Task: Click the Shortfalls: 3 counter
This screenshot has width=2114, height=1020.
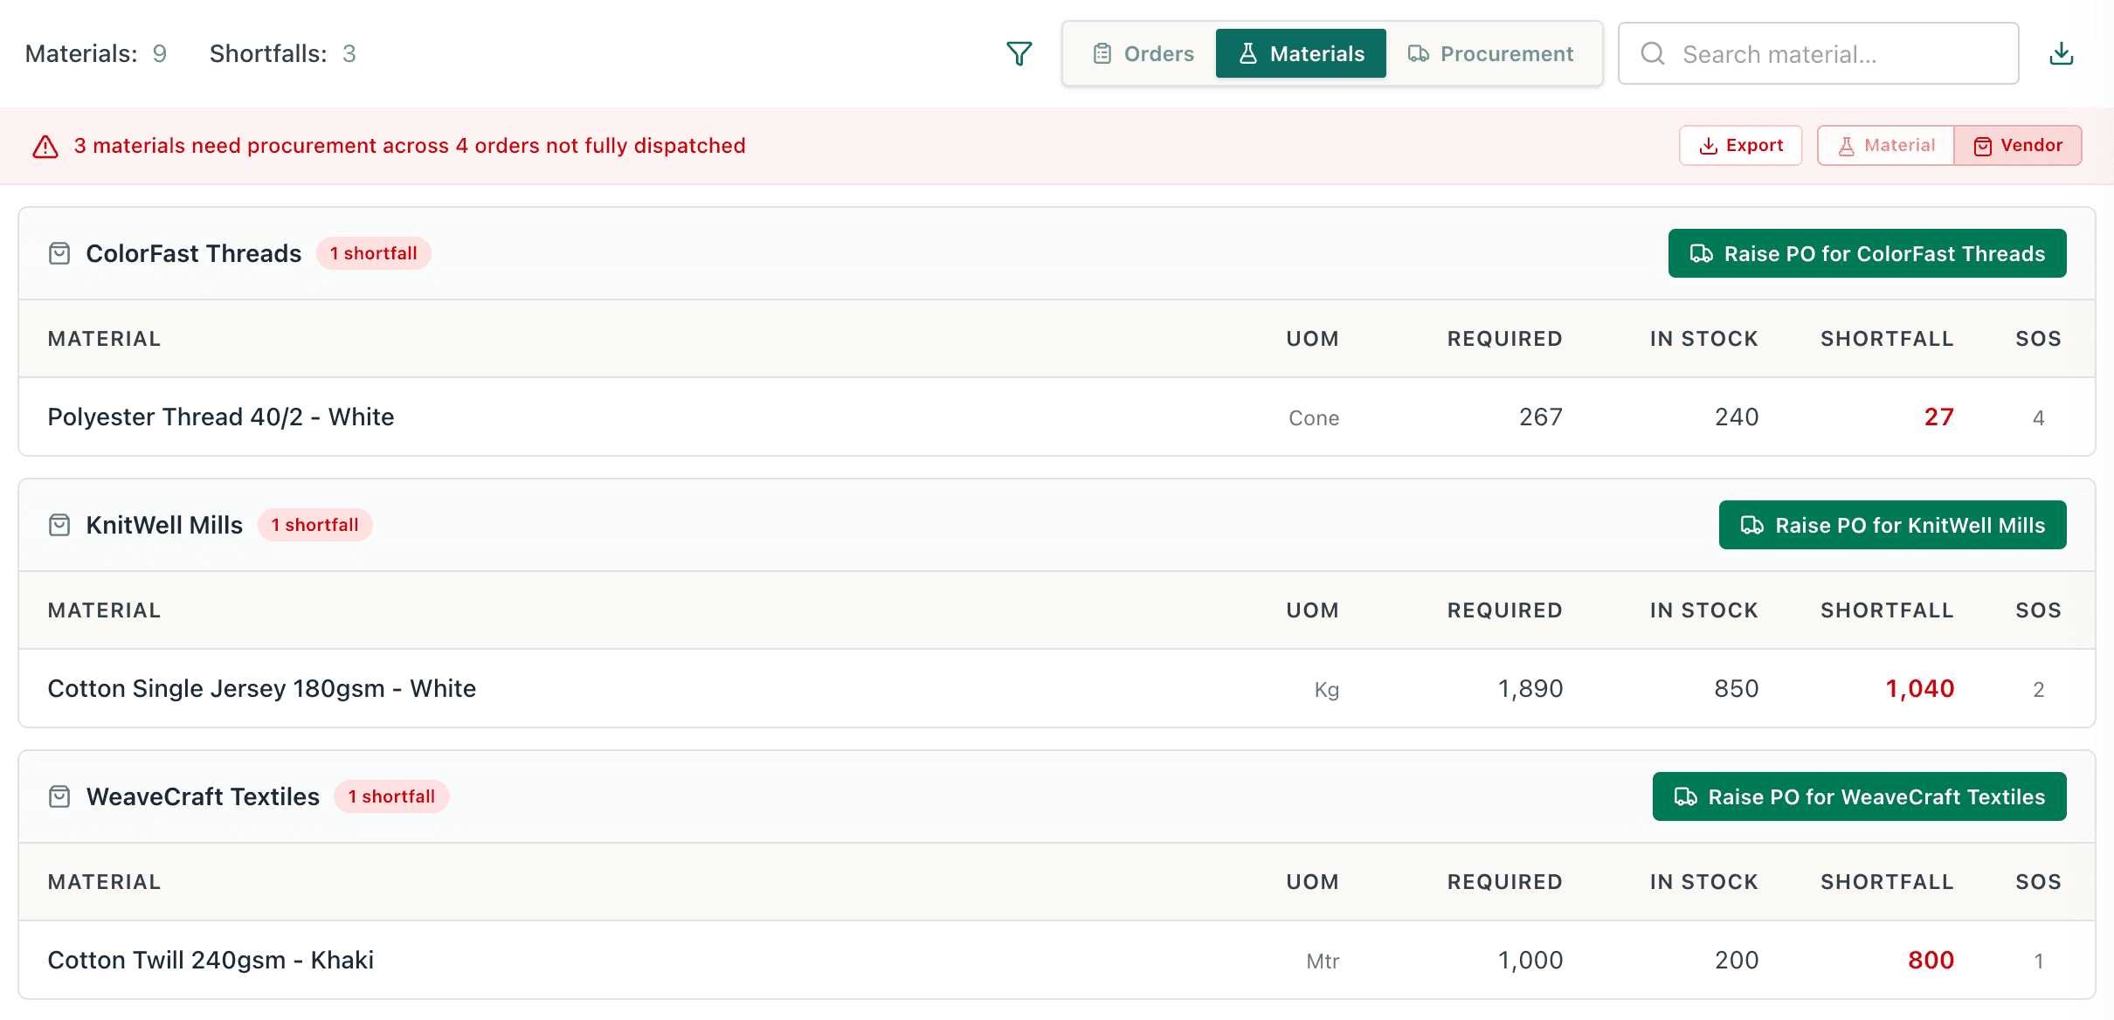Action: pos(283,54)
